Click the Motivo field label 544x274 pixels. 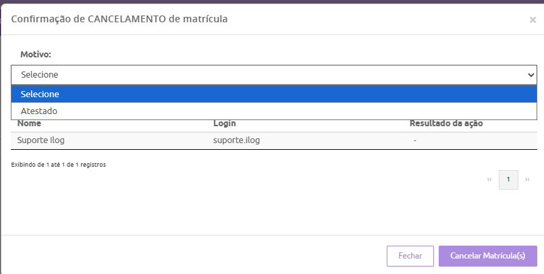(36, 54)
